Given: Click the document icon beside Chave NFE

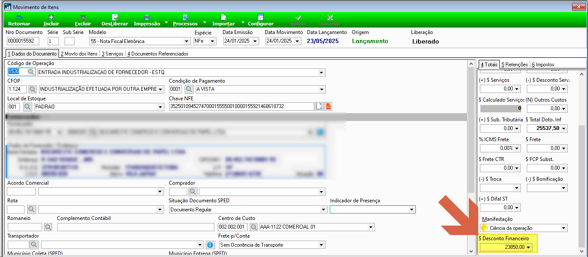Looking at the screenshot, I should 319,106.
